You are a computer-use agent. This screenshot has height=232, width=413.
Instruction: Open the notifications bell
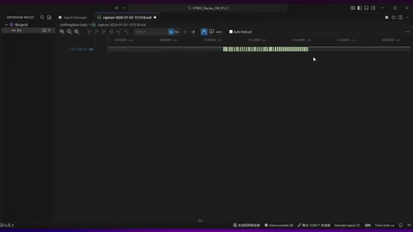click(401, 225)
